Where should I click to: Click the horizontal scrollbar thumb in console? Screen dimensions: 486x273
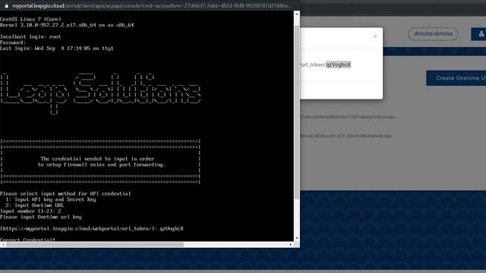(95, 244)
